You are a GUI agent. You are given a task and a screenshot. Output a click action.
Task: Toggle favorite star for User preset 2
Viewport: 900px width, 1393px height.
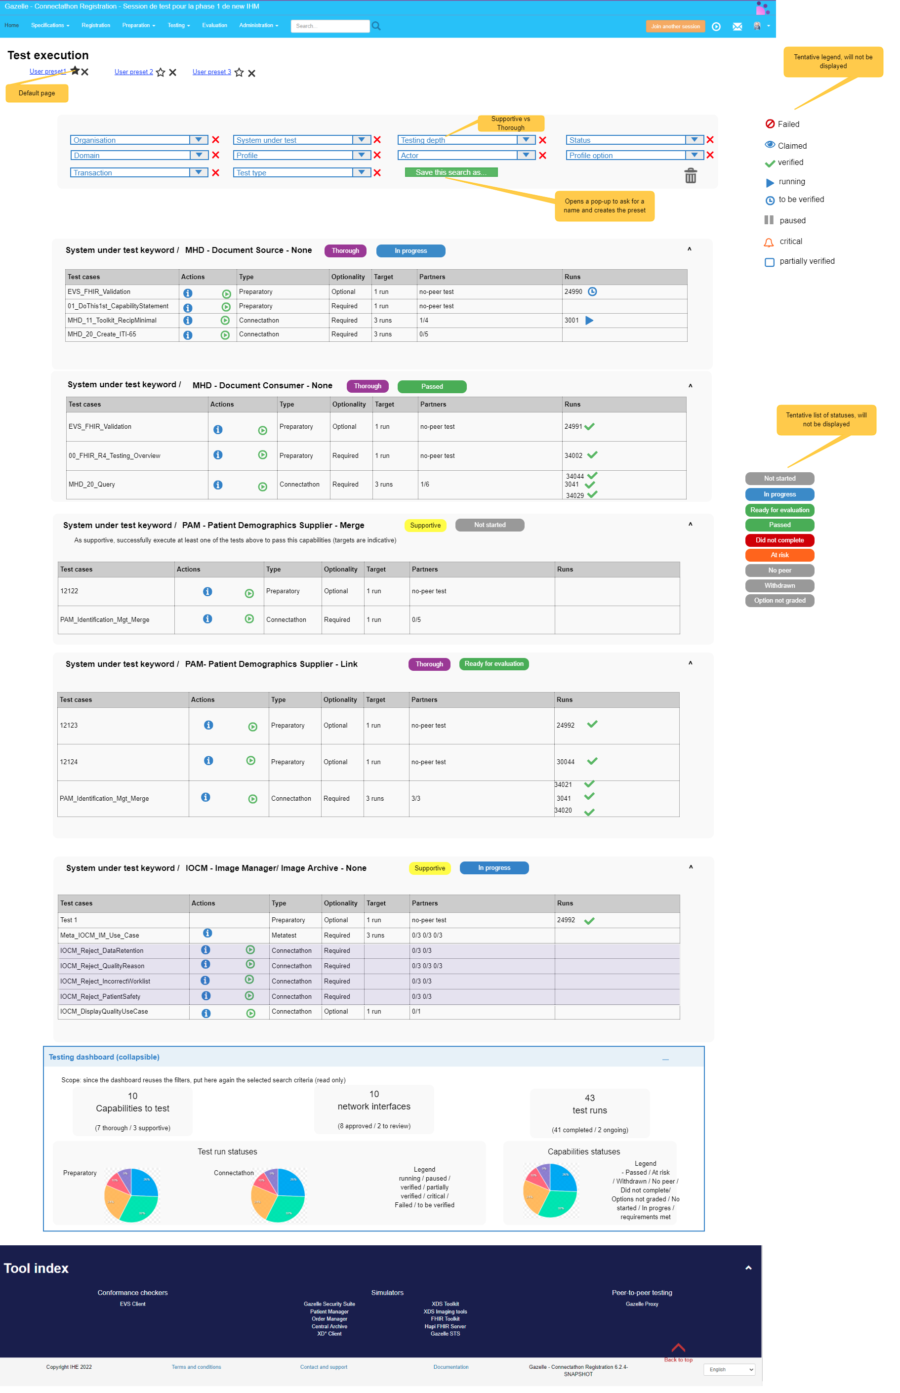[161, 73]
